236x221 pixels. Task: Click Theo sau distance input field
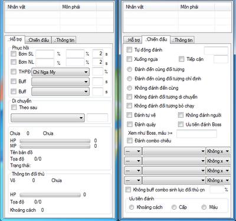pos(97,118)
